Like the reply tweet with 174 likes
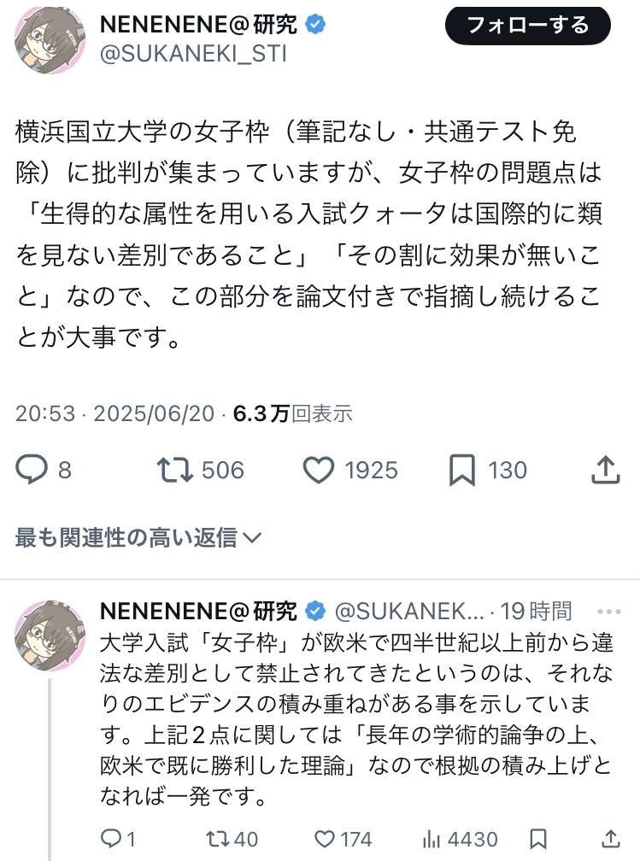This screenshot has width=640, height=861. pyautogui.click(x=326, y=839)
